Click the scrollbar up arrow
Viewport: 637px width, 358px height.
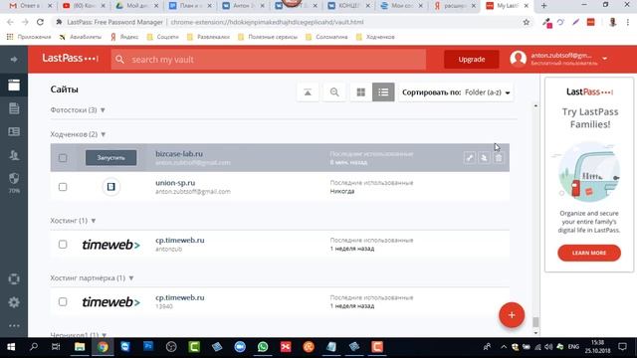coord(535,106)
